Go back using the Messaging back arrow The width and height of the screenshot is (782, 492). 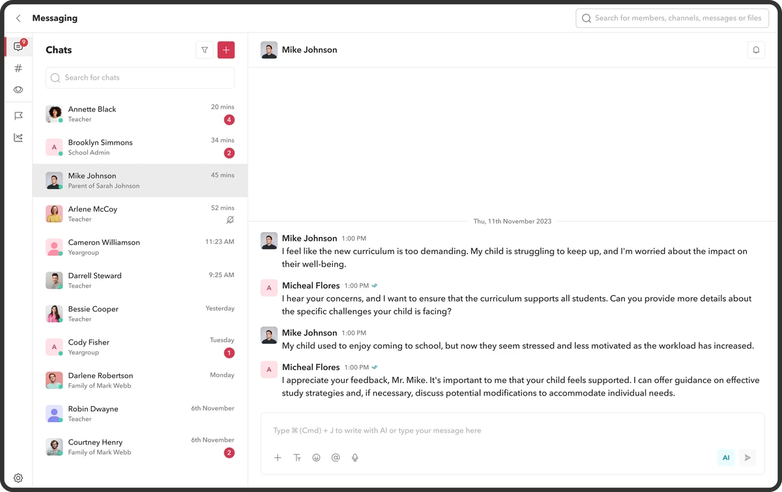point(18,18)
